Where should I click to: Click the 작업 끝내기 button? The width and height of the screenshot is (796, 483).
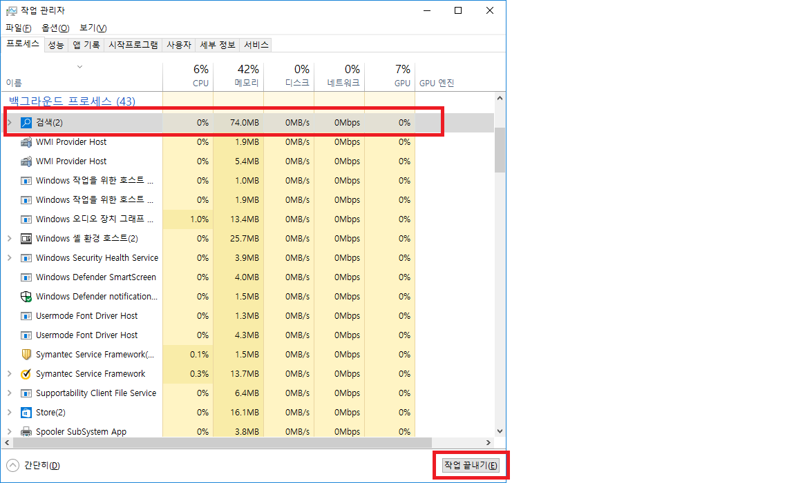(x=471, y=465)
